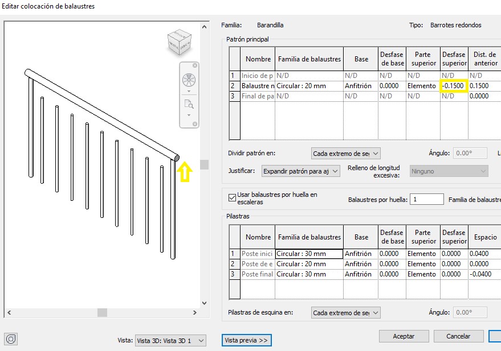The height and width of the screenshot is (351, 501).
Task: Click preview scroll-up arrow
Action: pos(203,27)
